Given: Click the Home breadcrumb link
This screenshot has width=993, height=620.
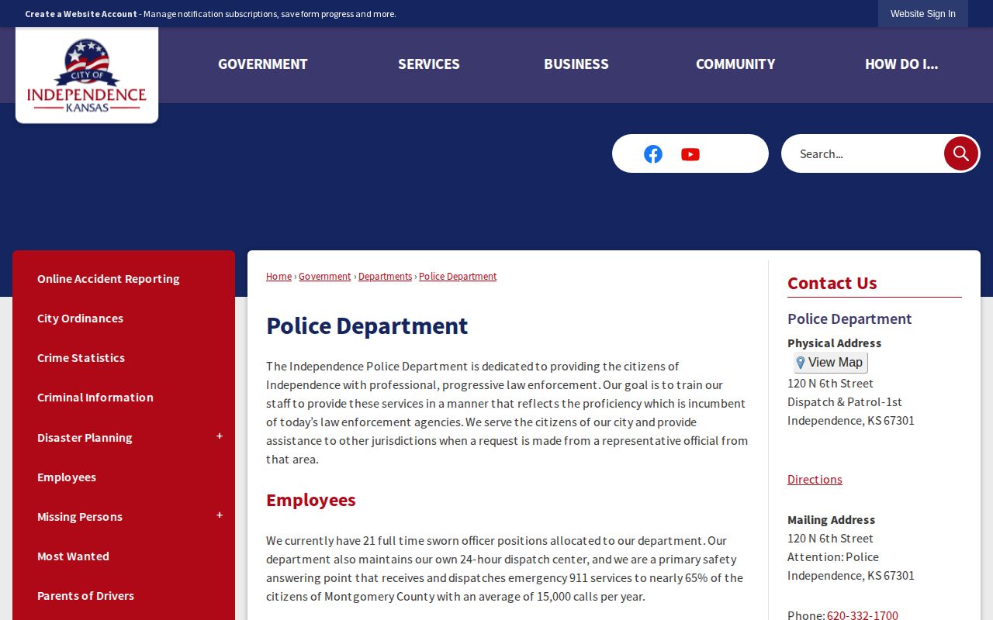Looking at the screenshot, I should [279, 277].
